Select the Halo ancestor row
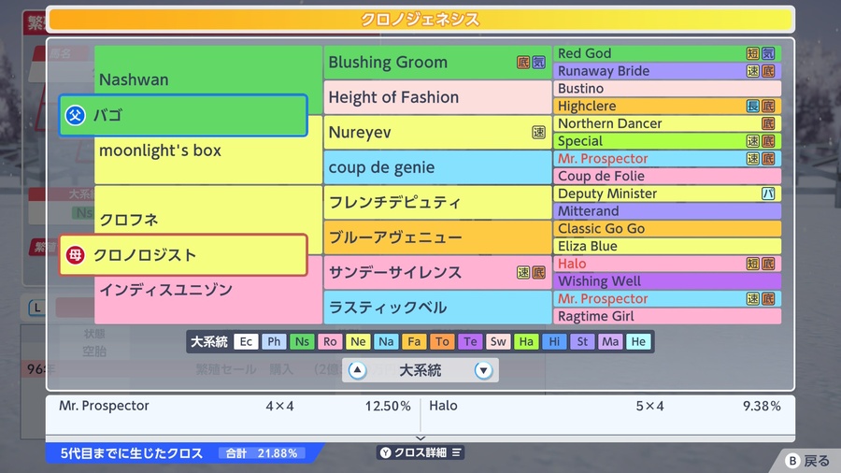 pyautogui.click(x=666, y=264)
